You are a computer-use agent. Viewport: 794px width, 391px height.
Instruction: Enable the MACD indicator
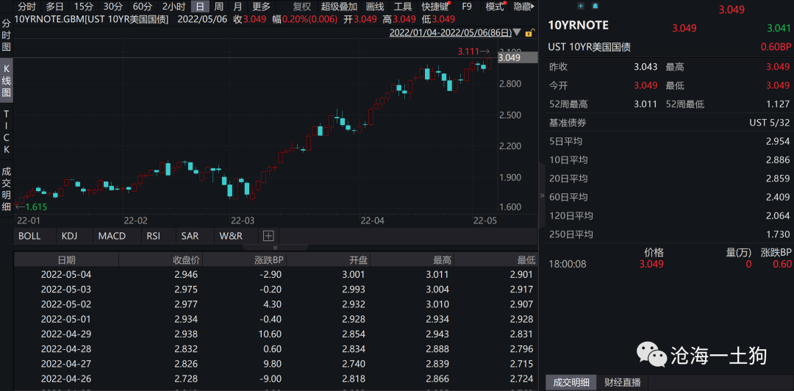coord(112,235)
